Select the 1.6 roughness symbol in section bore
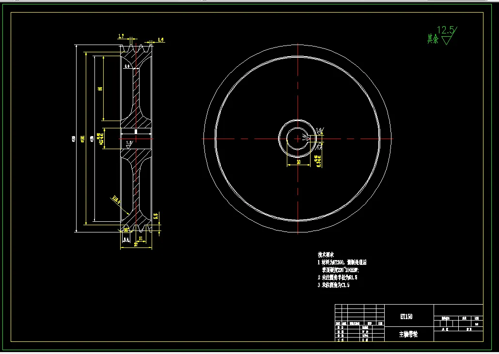Screen dimensions: 499x354 pos(129,144)
